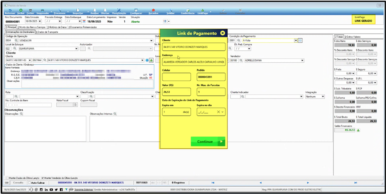Screen dimensions: 386x194
Task: Open the Data Emissão date dropdown
Action: click(x=40, y=21)
